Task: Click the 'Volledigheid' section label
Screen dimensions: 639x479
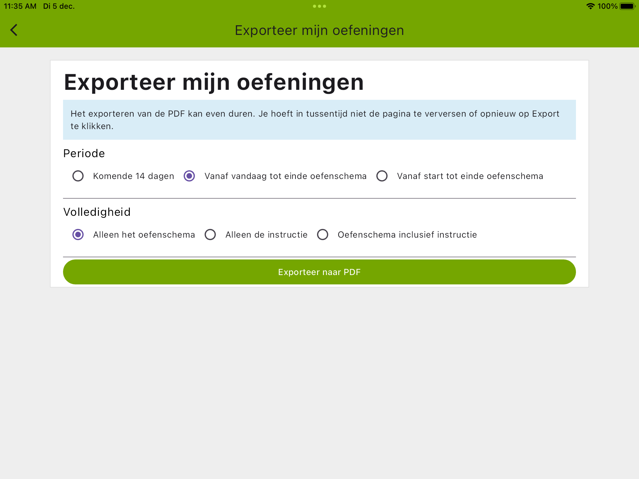Action: coord(97,212)
